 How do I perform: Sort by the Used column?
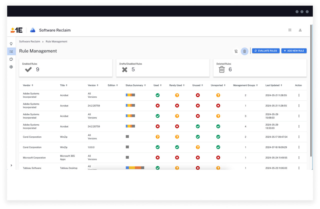(157, 85)
